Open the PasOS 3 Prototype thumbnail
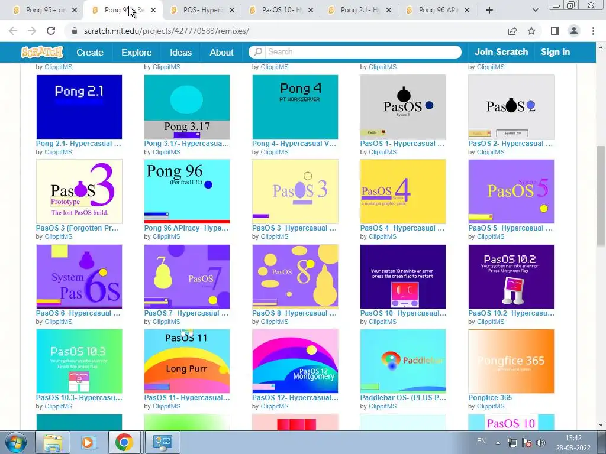Viewport: 606px width, 454px height. (x=79, y=192)
